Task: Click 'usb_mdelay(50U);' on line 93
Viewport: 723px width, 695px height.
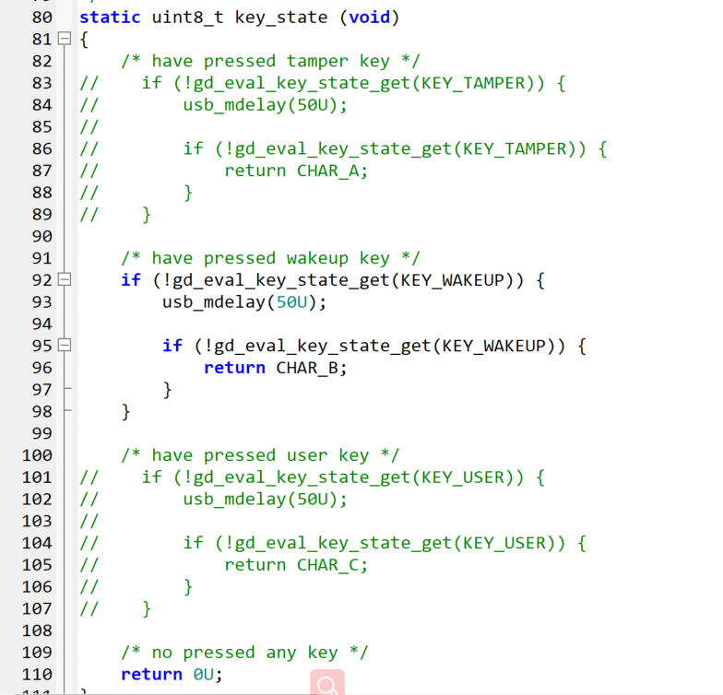Action: pyautogui.click(x=244, y=302)
